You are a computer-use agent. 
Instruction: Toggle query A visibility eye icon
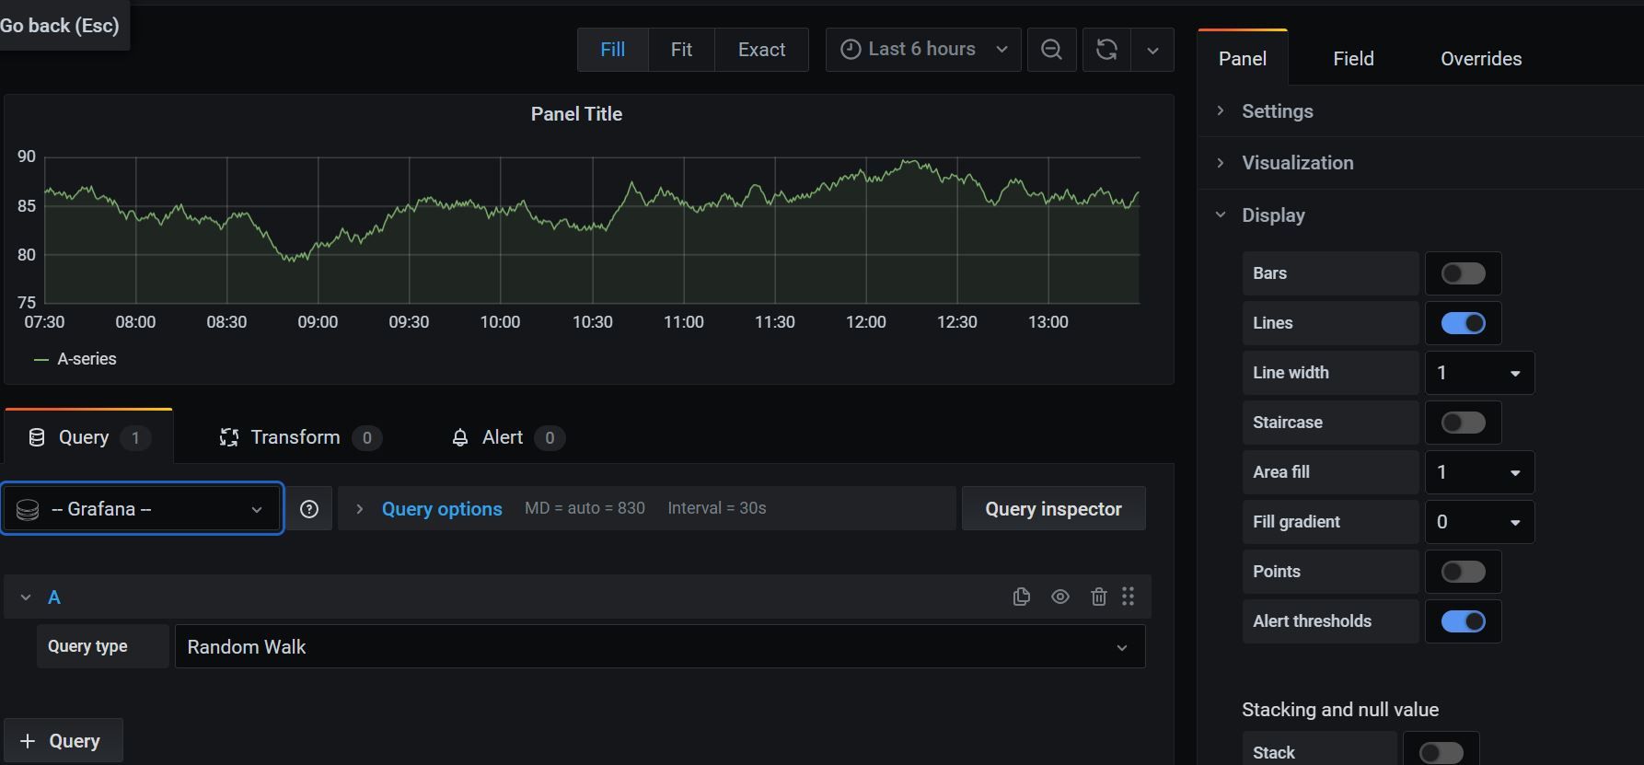point(1060,597)
